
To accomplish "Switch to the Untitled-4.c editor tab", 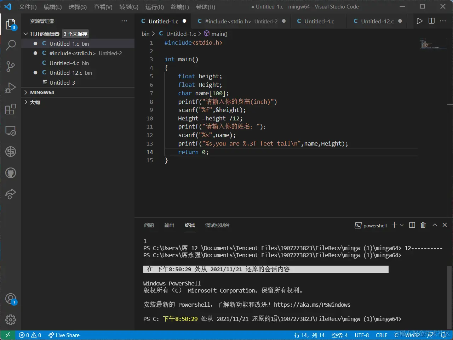I will (x=319, y=21).
